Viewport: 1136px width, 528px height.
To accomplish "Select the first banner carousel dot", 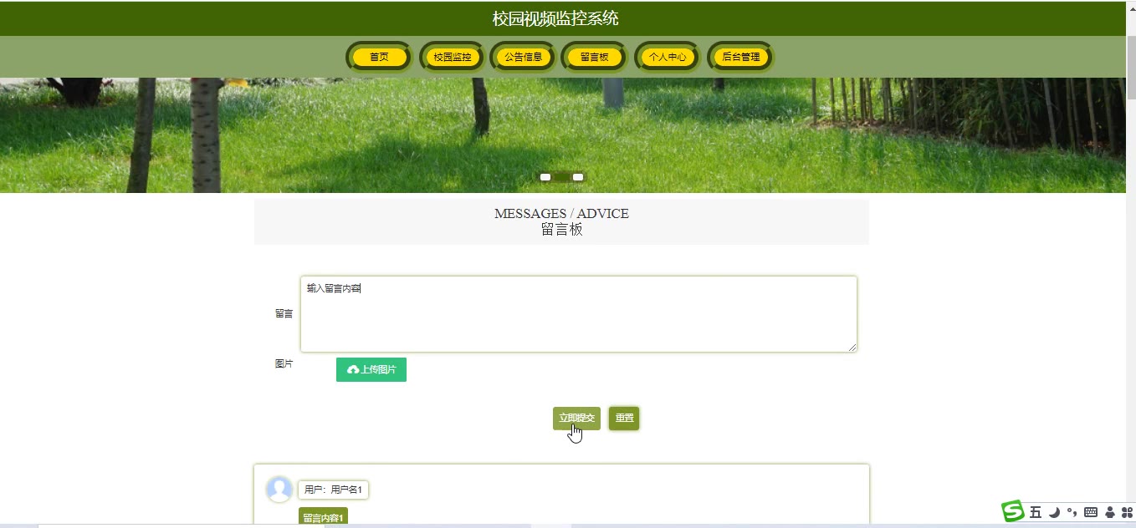I will (x=545, y=177).
